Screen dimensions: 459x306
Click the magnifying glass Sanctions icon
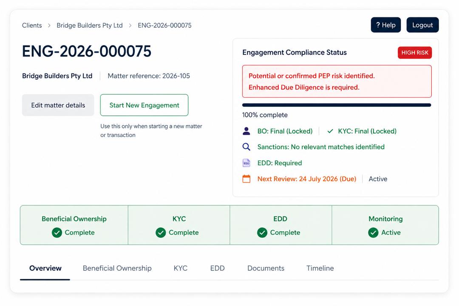[246, 147]
